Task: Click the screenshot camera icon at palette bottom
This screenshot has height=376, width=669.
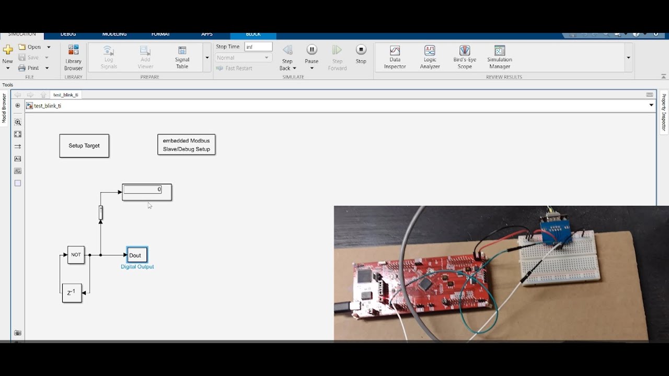Action: tap(18, 333)
